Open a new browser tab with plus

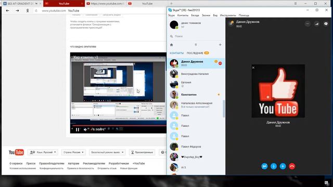(171, 4)
